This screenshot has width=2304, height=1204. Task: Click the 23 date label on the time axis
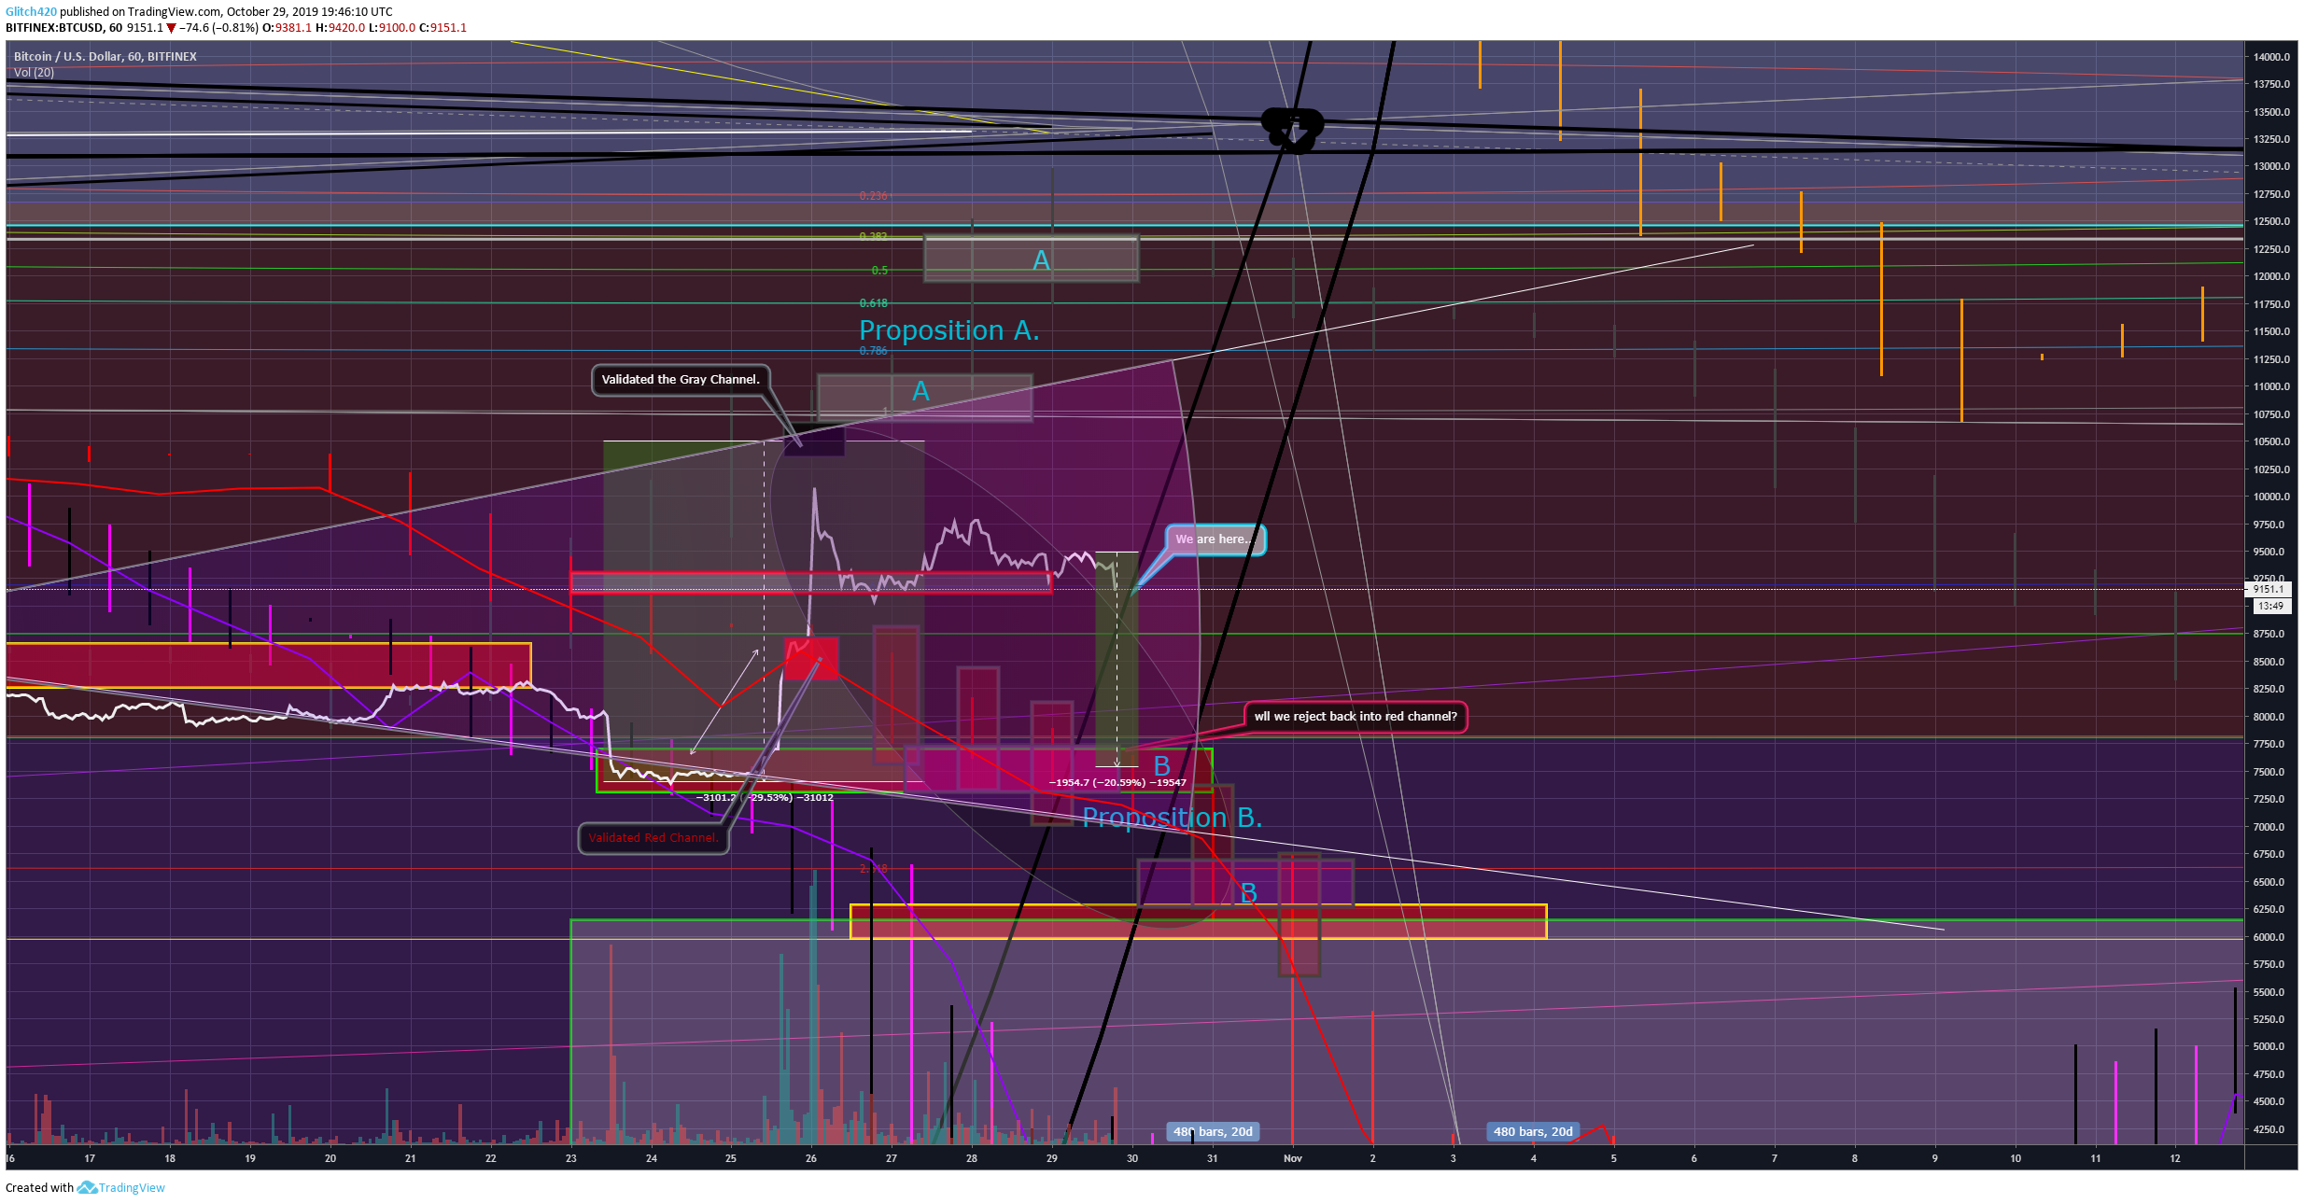[571, 1158]
